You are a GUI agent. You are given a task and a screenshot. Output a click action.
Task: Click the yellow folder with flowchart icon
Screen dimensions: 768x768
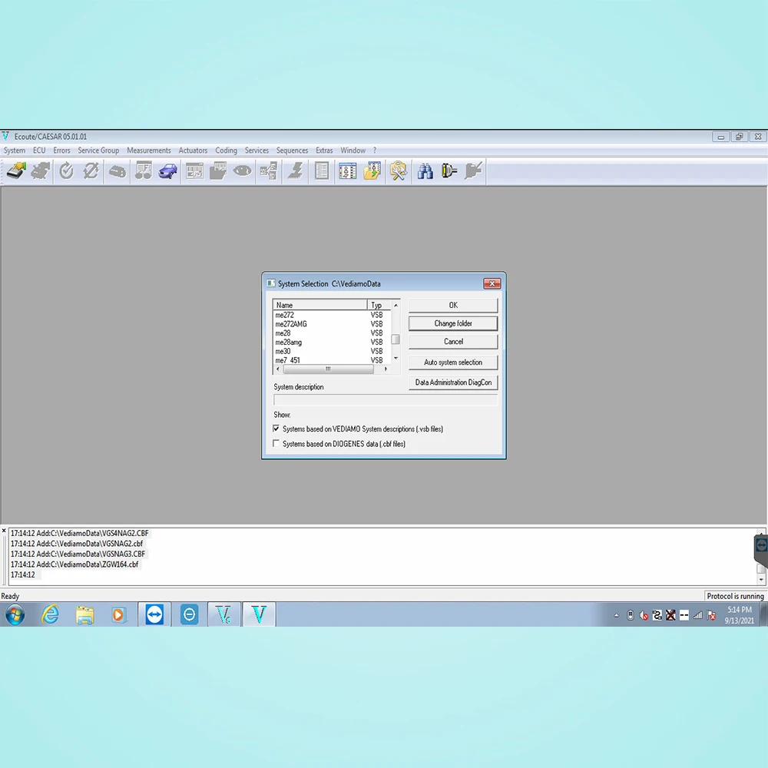(x=372, y=171)
